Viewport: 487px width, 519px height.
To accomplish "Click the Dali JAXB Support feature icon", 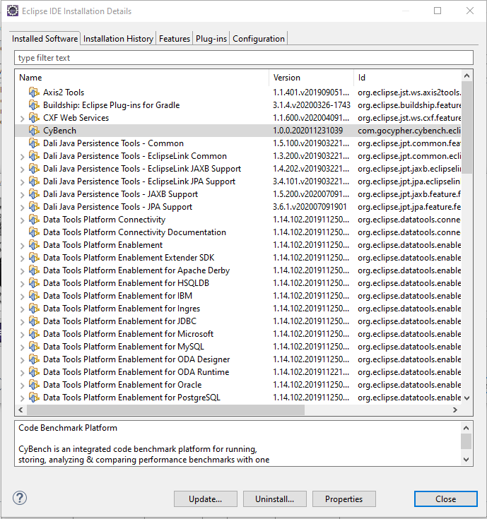I will pyautogui.click(x=34, y=194).
